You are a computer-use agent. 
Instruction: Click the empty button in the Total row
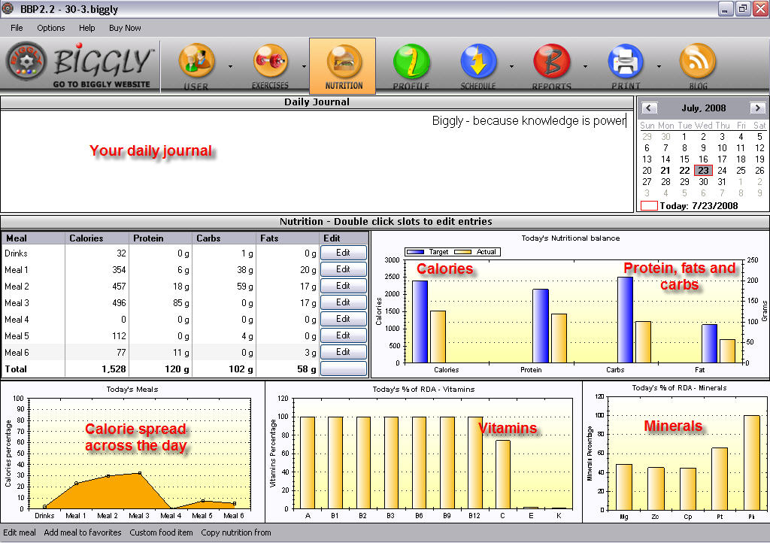click(x=343, y=369)
